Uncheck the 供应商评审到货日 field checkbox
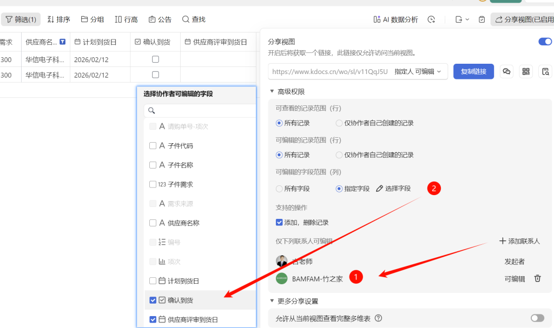Viewport: 554px width, 328px height. (x=153, y=319)
